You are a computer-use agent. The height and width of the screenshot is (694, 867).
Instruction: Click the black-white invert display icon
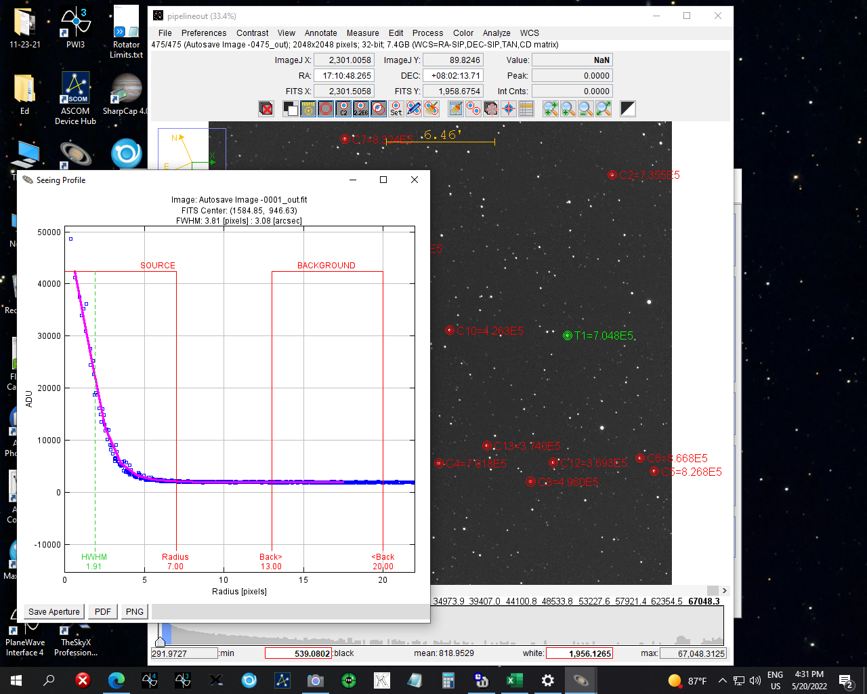(628, 108)
